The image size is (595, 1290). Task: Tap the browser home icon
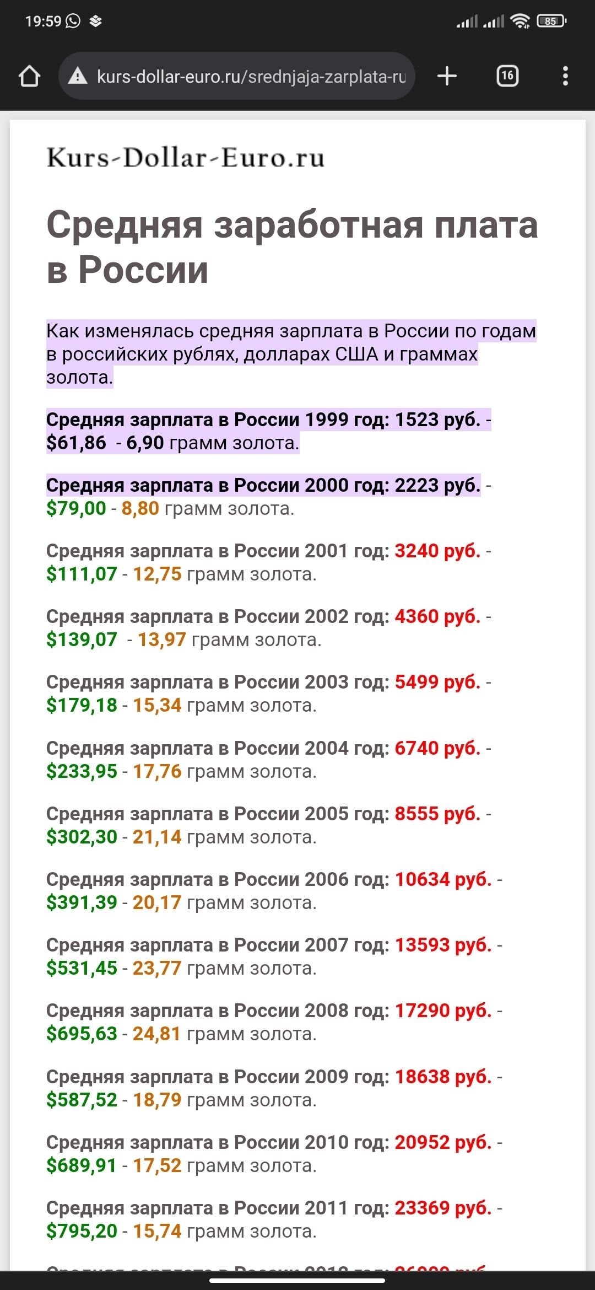[30, 76]
